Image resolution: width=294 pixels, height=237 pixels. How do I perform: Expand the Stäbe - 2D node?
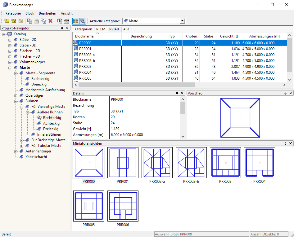pyautogui.click(x=10, y=40)
